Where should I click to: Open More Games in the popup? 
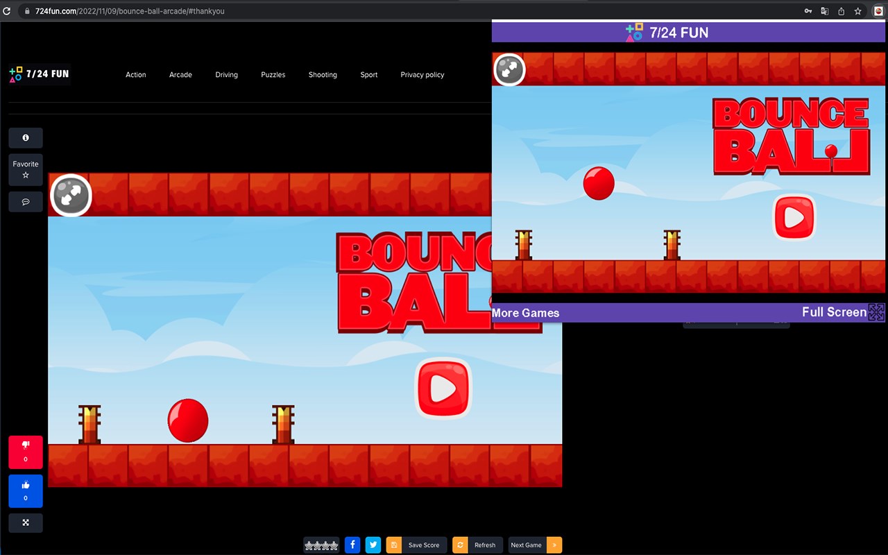(x=525, y=313)
